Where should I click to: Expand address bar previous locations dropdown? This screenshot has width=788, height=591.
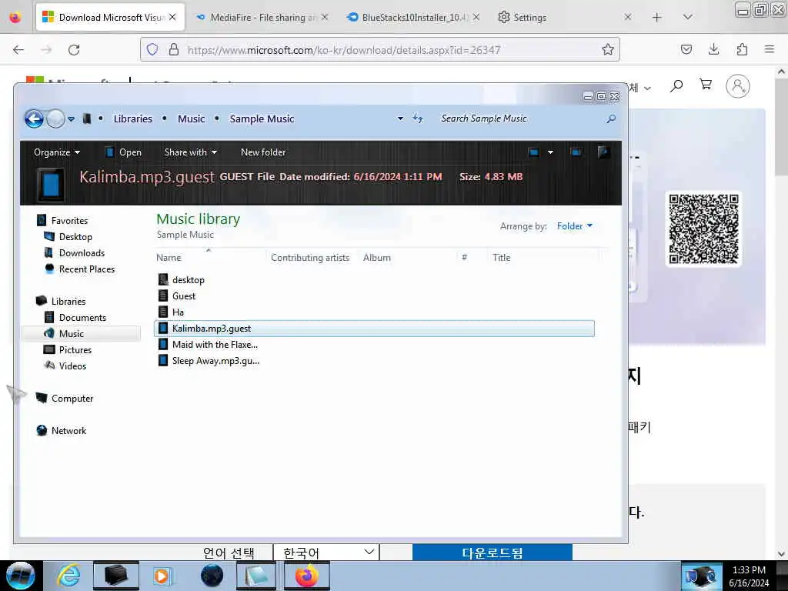[400, 119]
